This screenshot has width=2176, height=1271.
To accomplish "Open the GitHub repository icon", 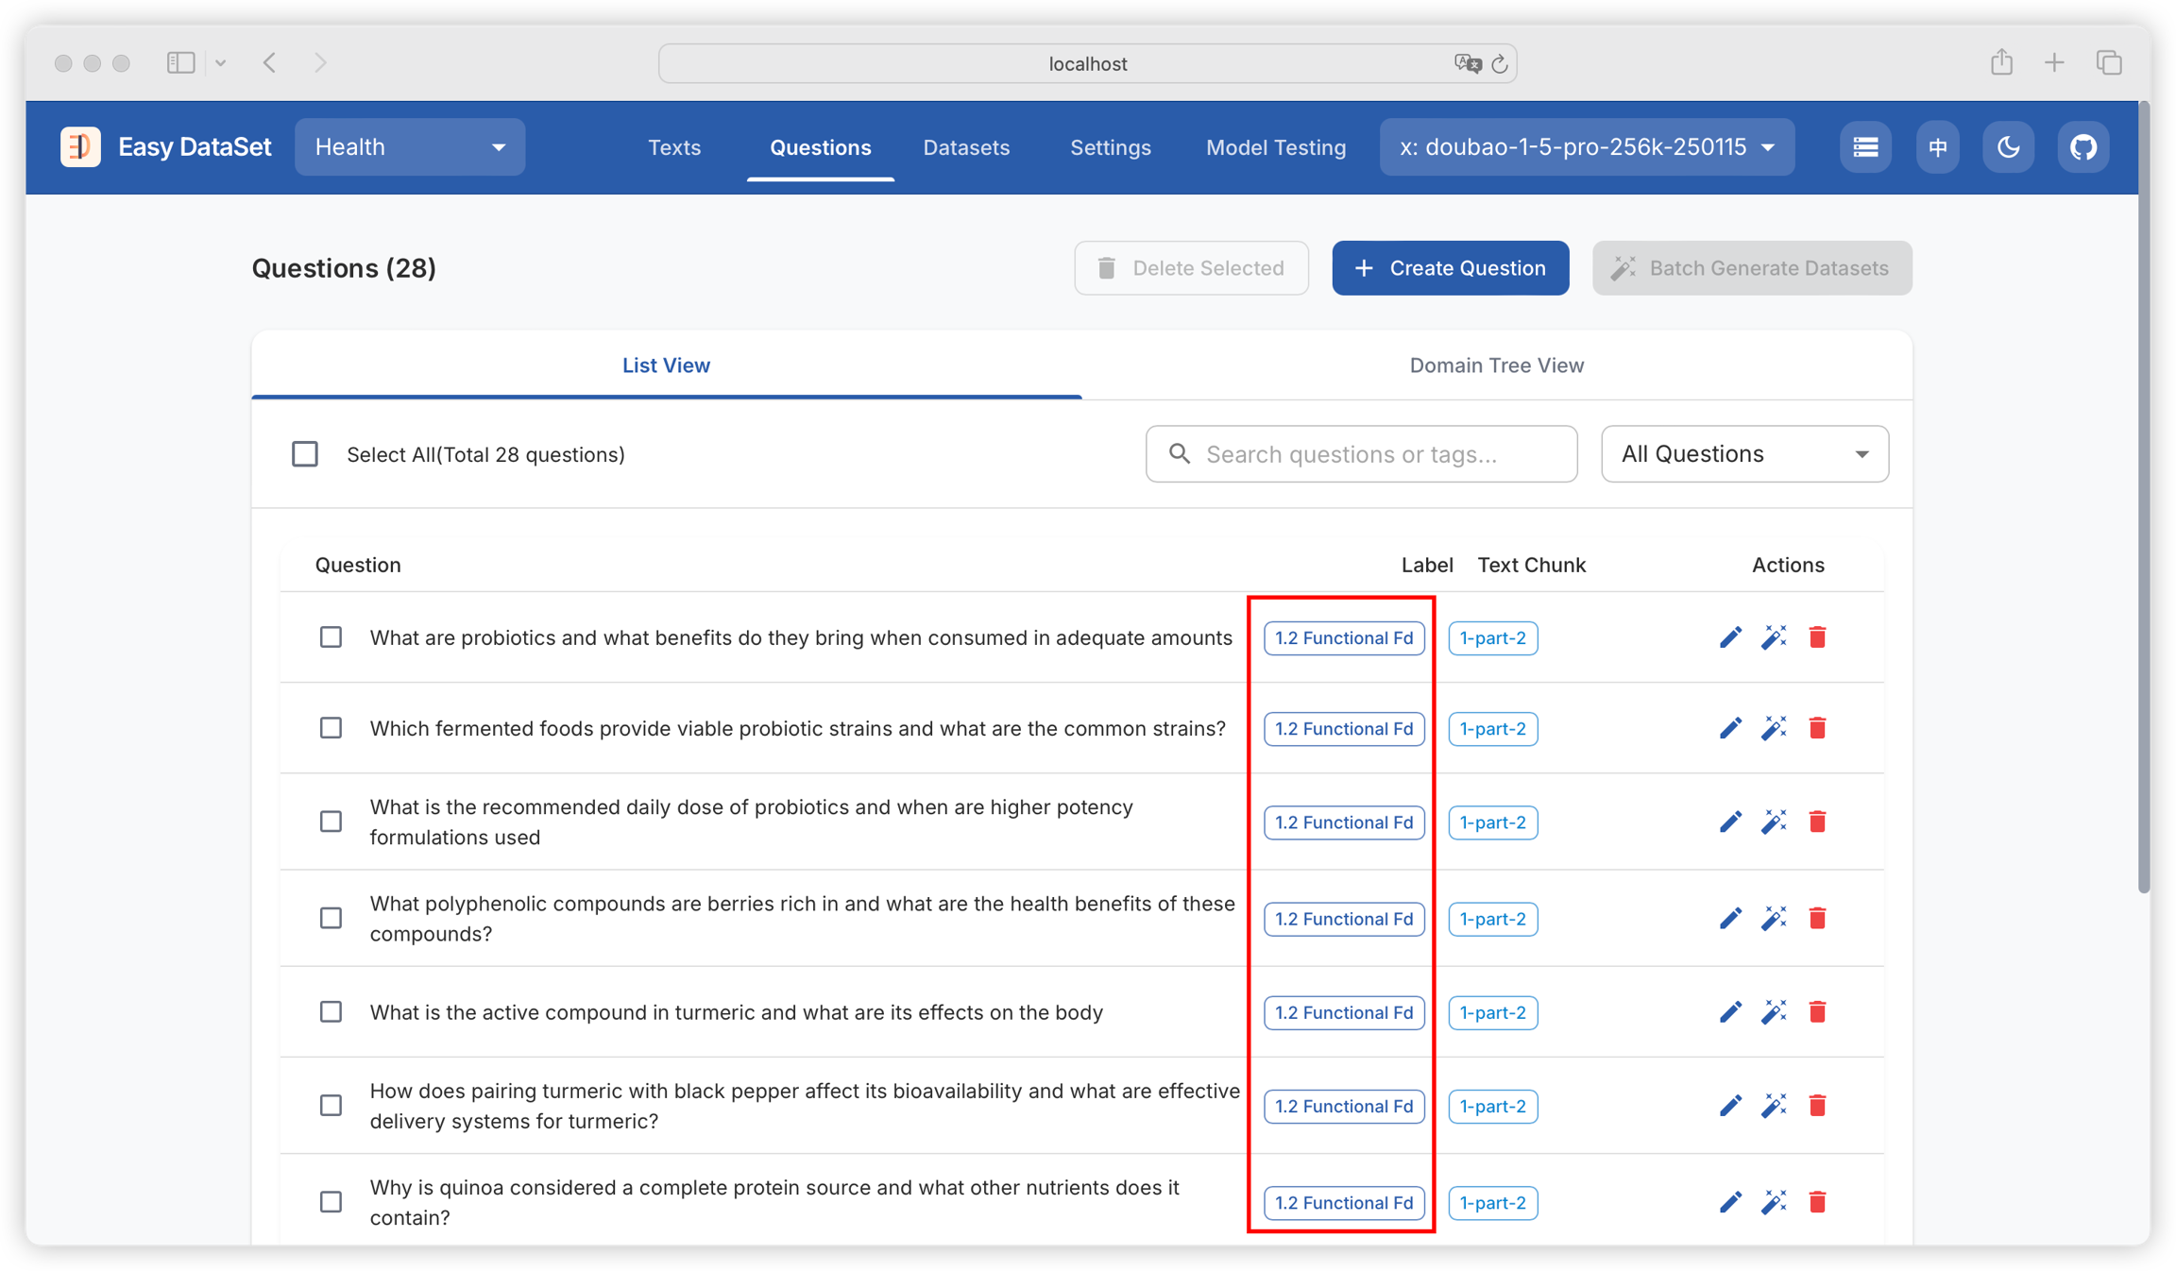I will (x=2082, y=147).
